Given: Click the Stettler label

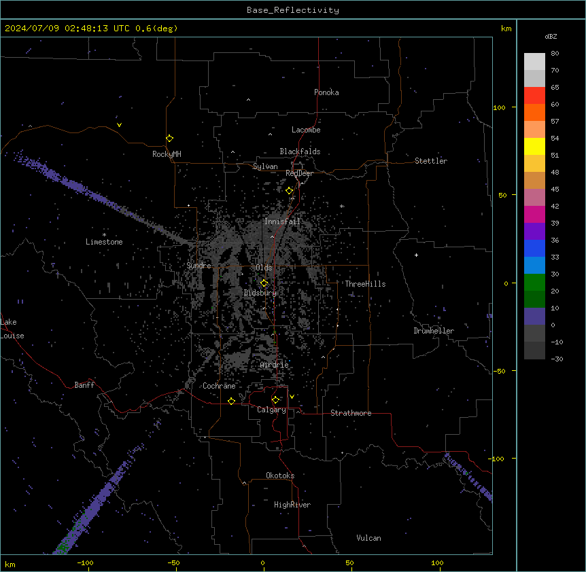Looking at the screenshot, I should (x=431, y=161).
